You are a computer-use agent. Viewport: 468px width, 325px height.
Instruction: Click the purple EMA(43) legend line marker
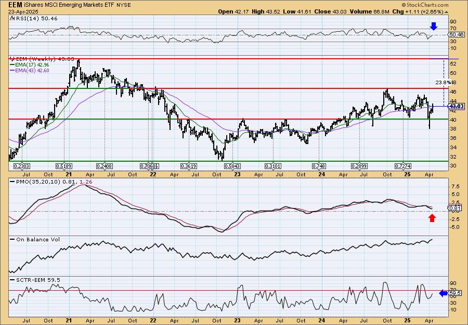[x=12, y=71]
